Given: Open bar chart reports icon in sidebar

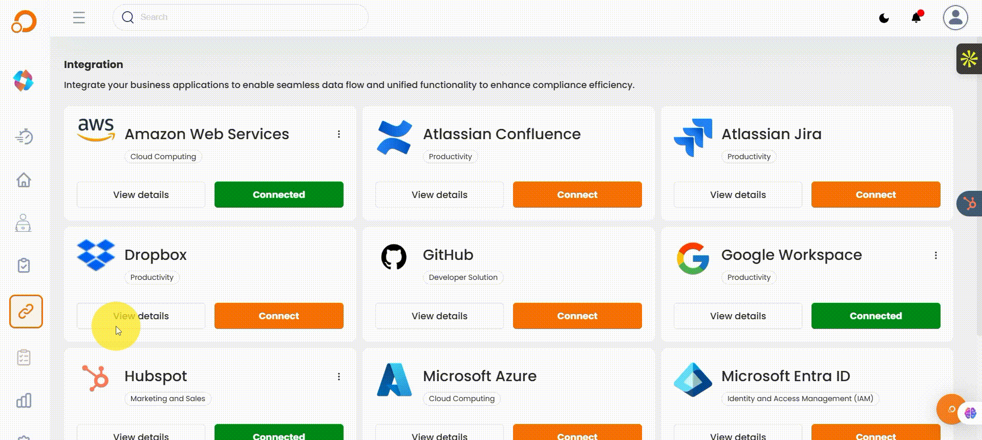Looking at the screenshot, I should point(24,400).
